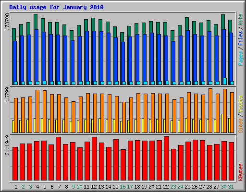Image resolution: width=246 pixels, height=192 pixels.
Task: Click the green Hits bar for day 4
Action: pyautogui.click(x=36, y=22)
